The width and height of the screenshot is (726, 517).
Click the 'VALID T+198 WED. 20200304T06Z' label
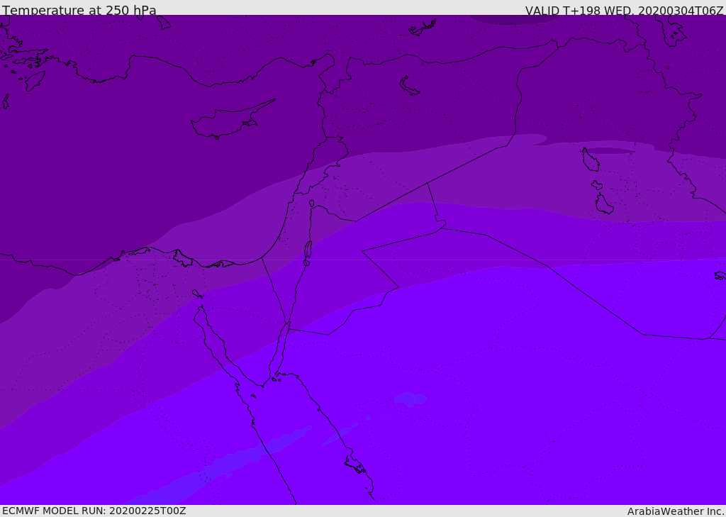624,10
